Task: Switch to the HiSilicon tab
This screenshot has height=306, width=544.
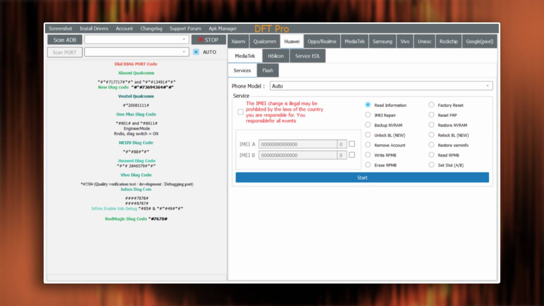Action: [275, 56]
